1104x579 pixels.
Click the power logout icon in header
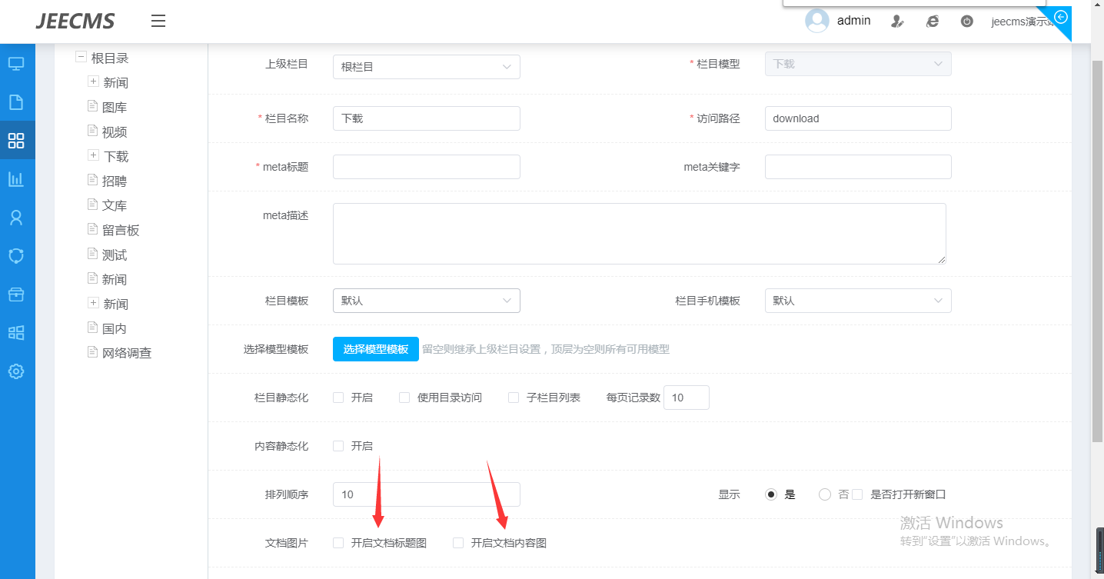click(967, 22)
